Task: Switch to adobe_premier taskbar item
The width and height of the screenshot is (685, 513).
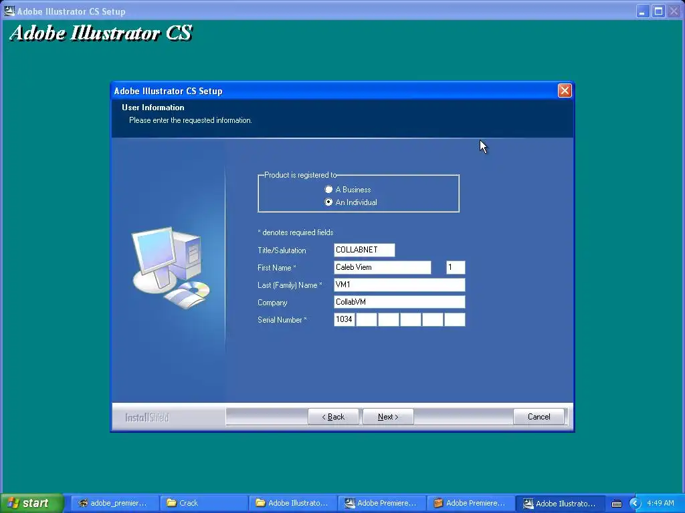Action: pos(114,503)
